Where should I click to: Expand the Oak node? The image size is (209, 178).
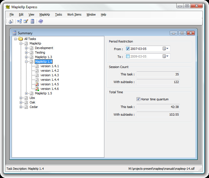(x=21, y=102)
